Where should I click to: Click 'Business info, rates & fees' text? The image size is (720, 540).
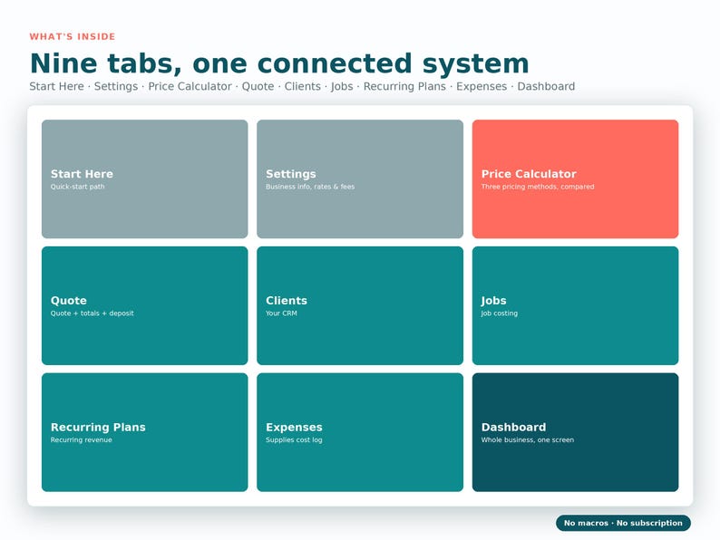(310, 187)
